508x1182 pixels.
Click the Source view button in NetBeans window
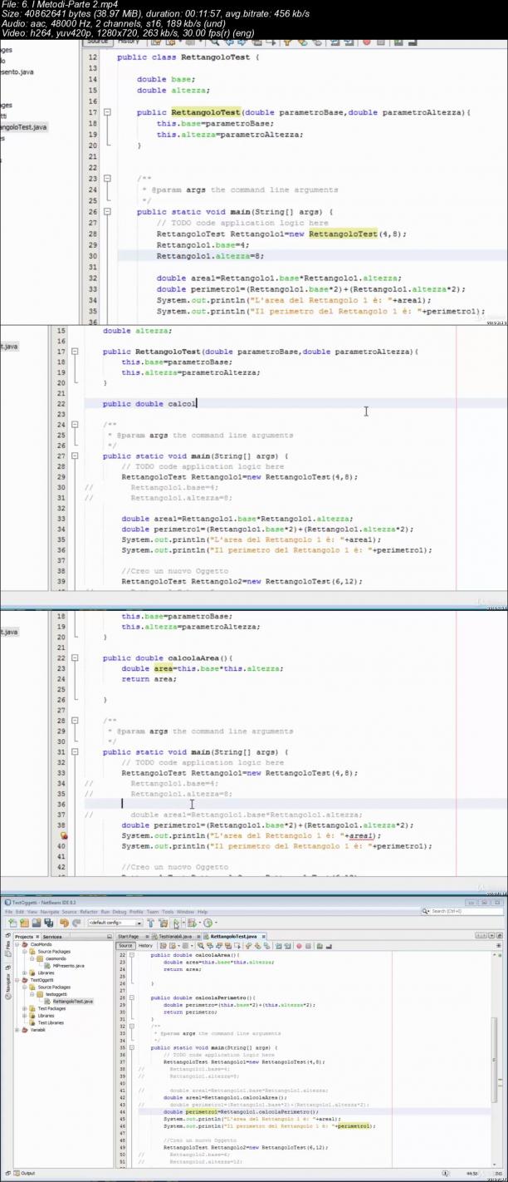pyautogui.click(x=125, y=945)
